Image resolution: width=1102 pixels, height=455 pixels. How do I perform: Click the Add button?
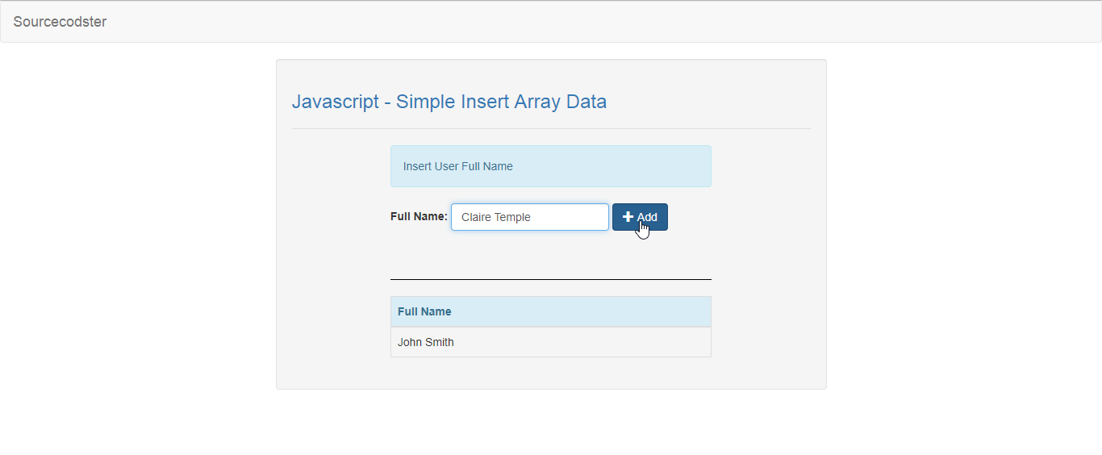click(640, 217)
